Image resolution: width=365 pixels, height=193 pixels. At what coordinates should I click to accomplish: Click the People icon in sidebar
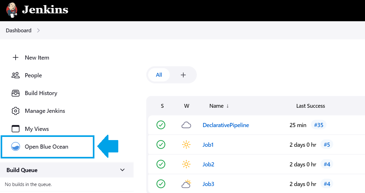click(16, 75)
